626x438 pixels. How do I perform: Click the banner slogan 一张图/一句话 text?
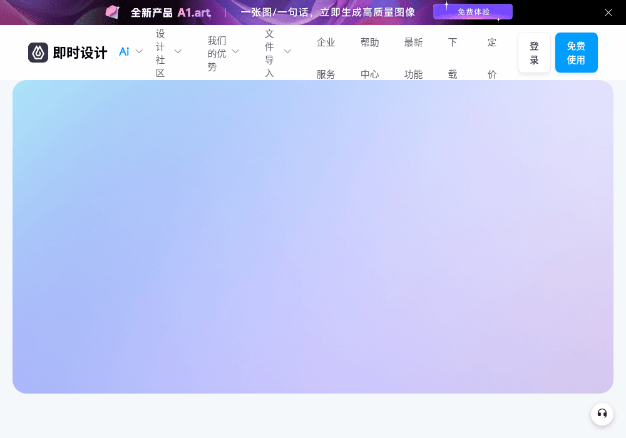328,13
